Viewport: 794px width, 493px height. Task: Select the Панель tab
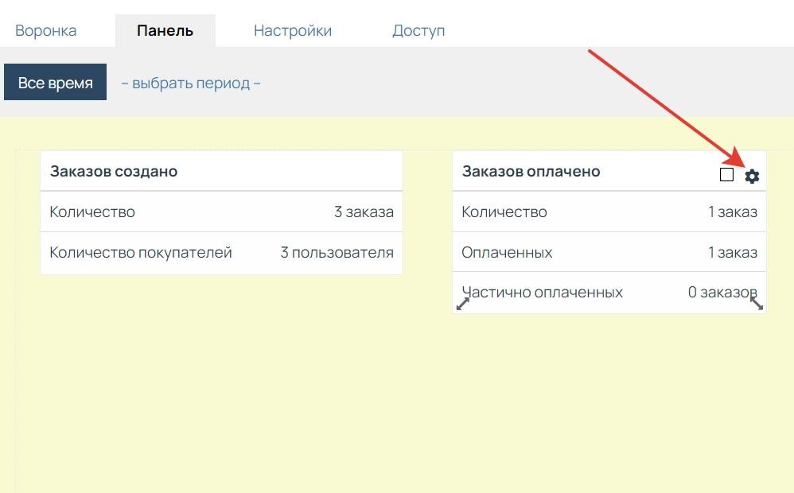pyautogui.click(x=165, y=30)
